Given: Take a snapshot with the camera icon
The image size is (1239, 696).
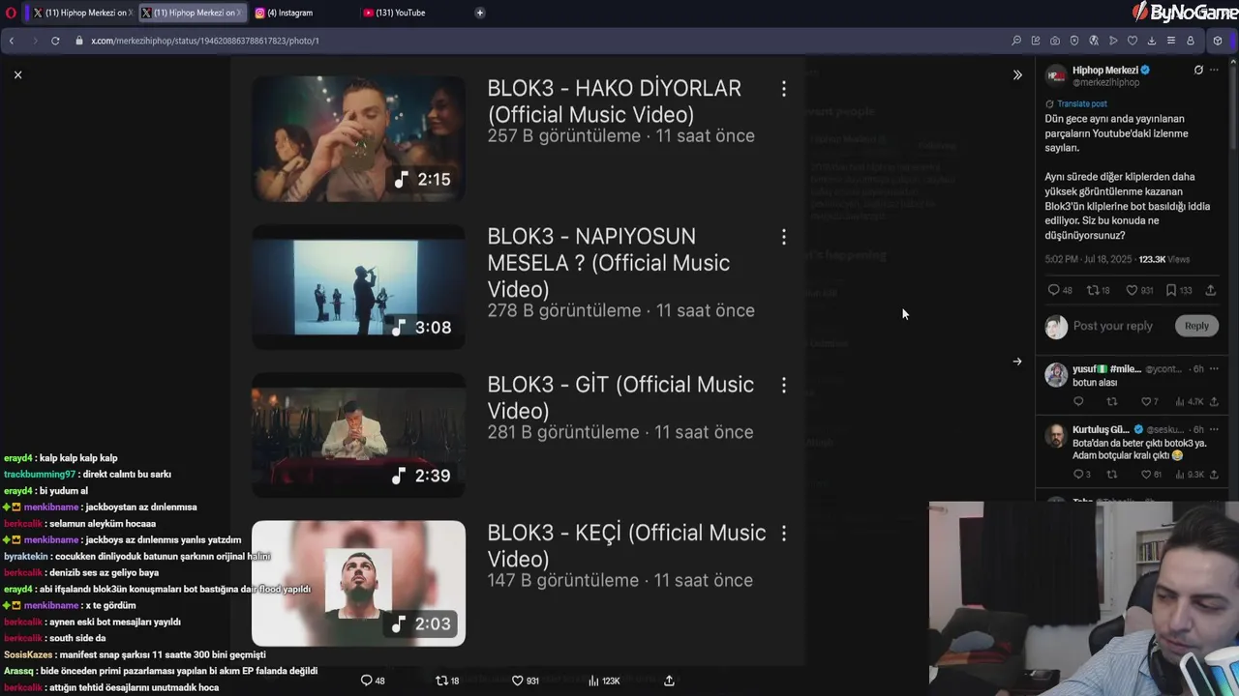Looking at the screenshot, I should [1055, 41].
